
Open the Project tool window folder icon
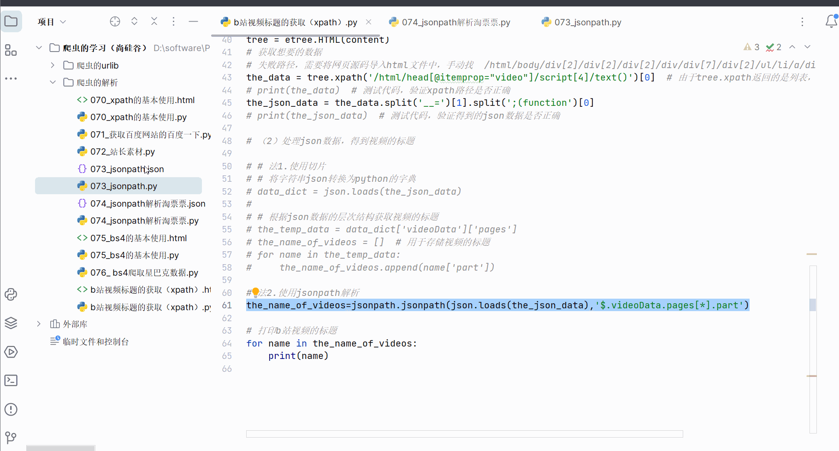click(x=11, y=21)
